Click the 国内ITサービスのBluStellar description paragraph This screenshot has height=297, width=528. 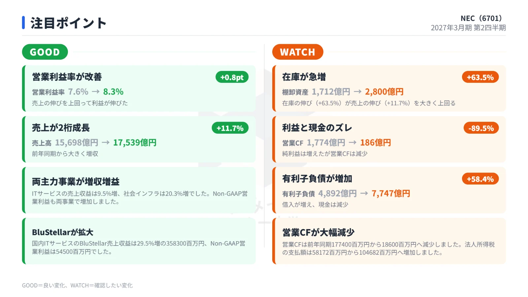click(139, 247)
